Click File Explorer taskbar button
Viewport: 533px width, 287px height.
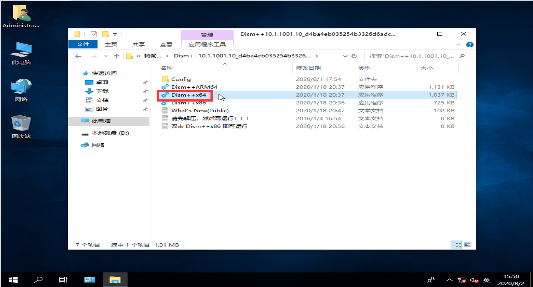click(115, 280)
